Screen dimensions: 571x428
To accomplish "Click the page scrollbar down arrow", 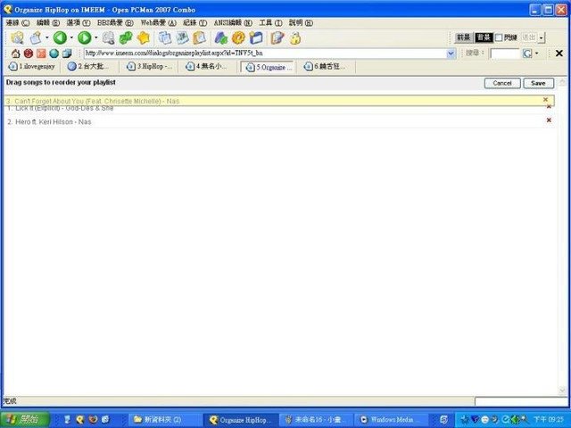I will [x=562, y=391].
